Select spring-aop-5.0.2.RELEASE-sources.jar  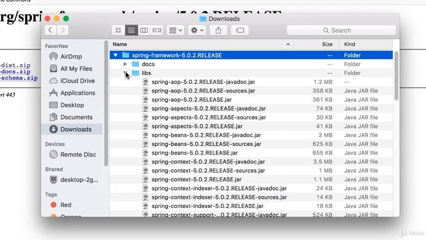[252, 91]
